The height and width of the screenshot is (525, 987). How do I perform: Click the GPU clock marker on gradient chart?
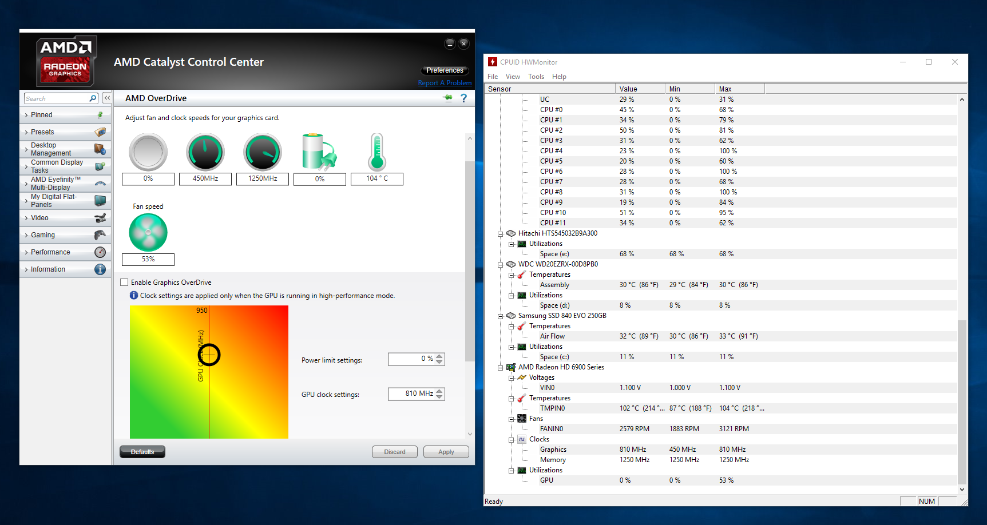(x=209, y=355)
